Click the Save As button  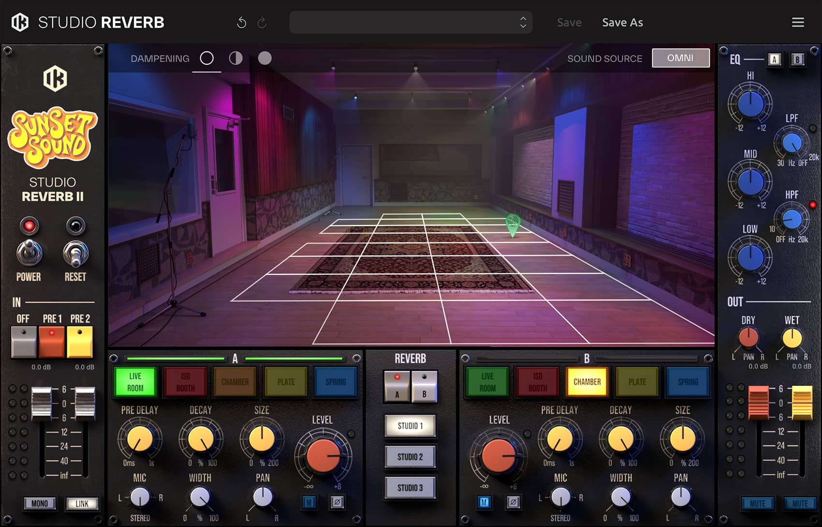622,23
